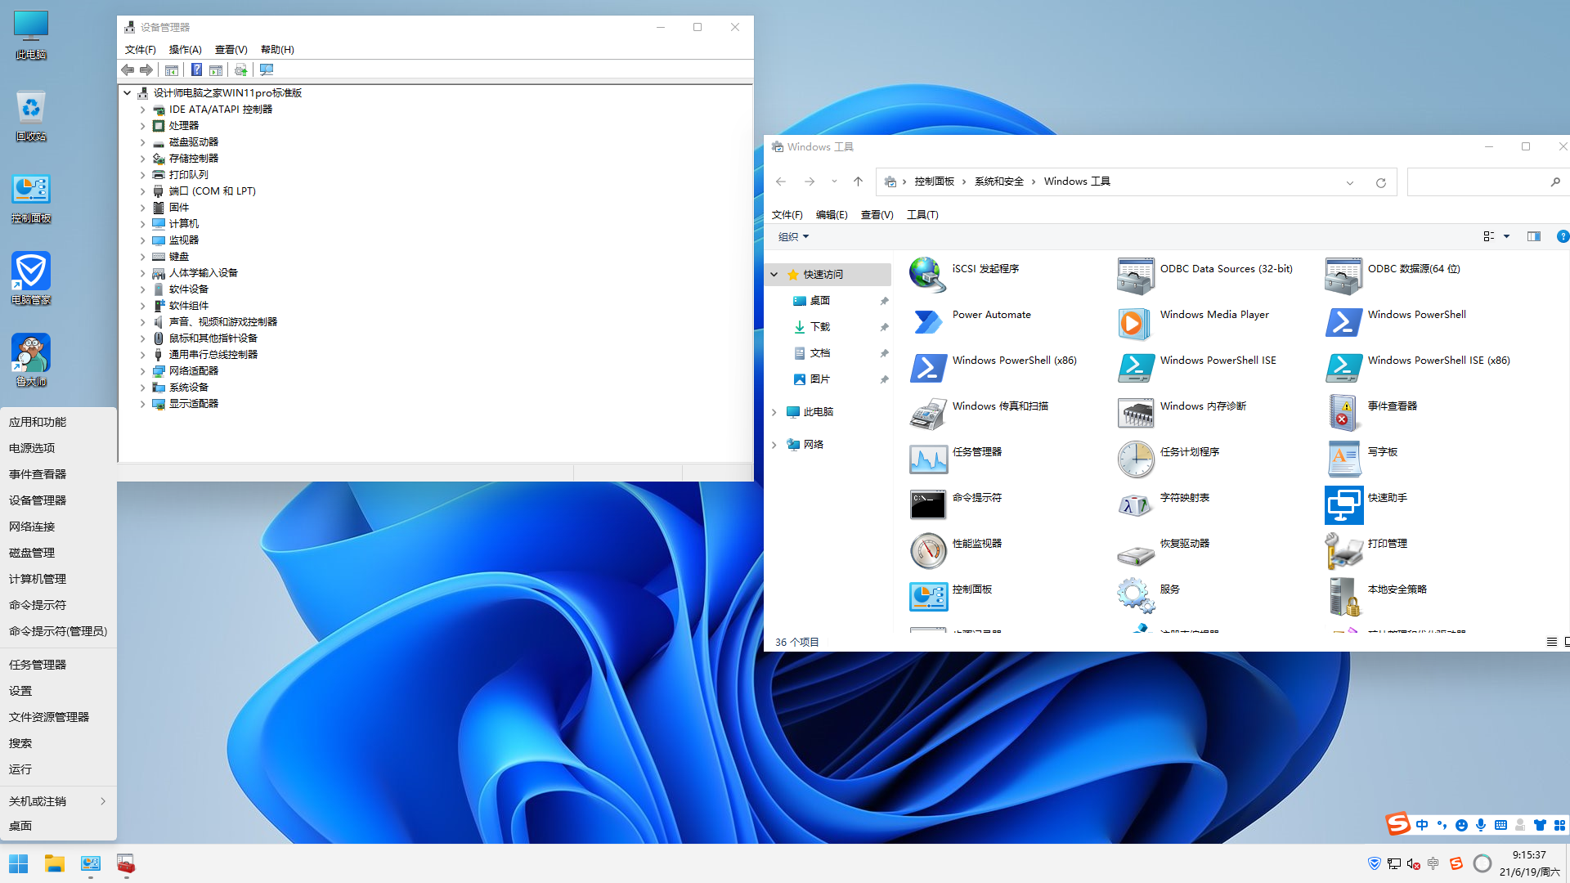The height and width of the screenshot is (883, 1570).
Task: Open Windows Media Player icon
Action: [x=1135, y=323]
